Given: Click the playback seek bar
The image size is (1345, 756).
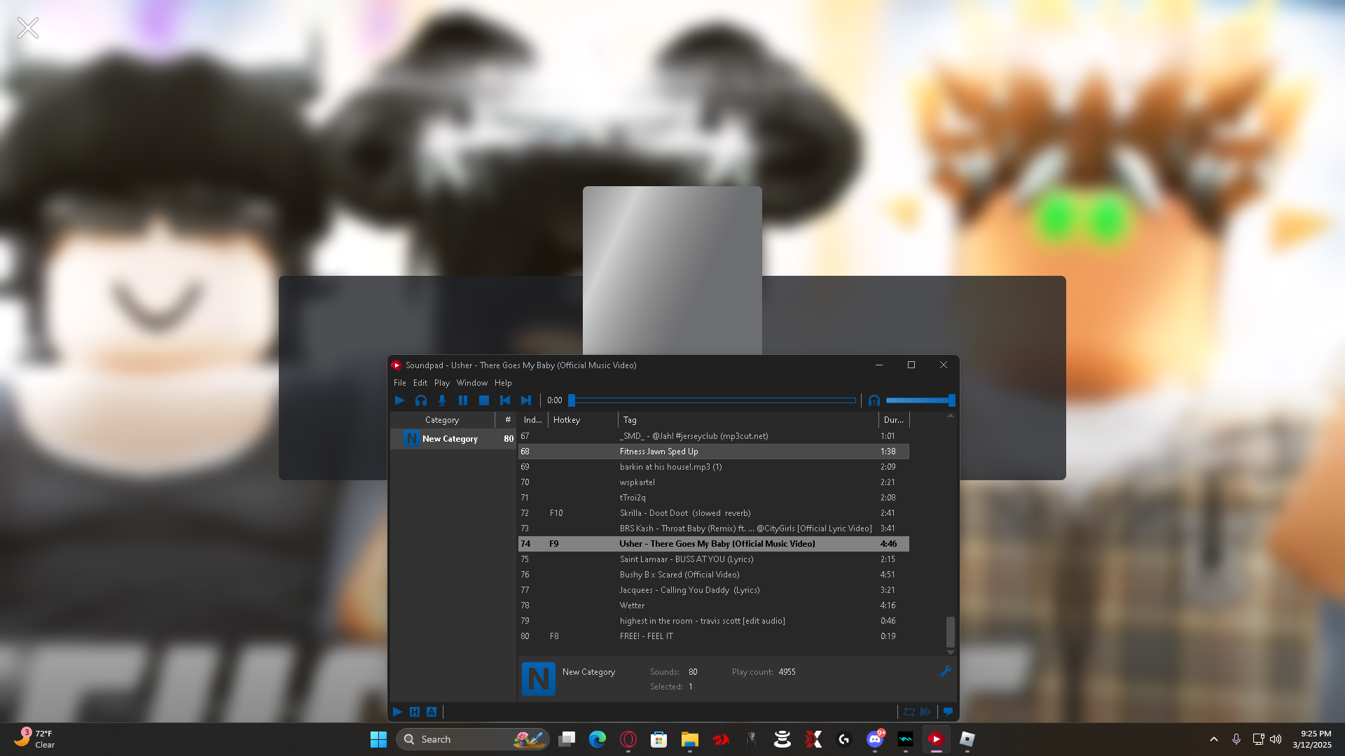Looking at the screenshot, I should pos(712,400).
